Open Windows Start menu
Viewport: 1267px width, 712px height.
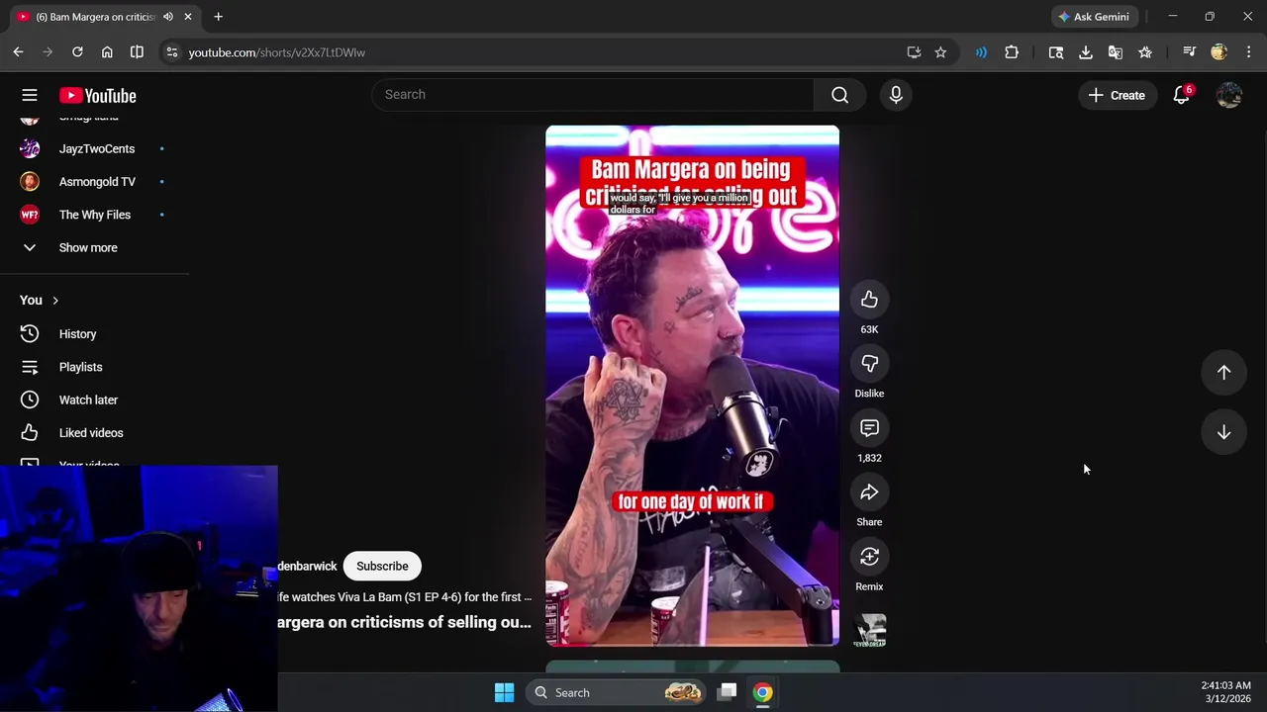504,693
